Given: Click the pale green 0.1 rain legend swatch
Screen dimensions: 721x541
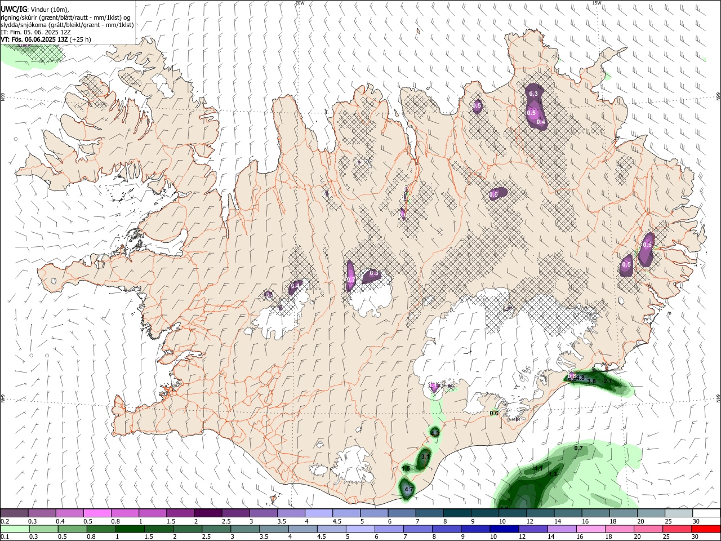Looking at the screenshot, I should [15, 529].
